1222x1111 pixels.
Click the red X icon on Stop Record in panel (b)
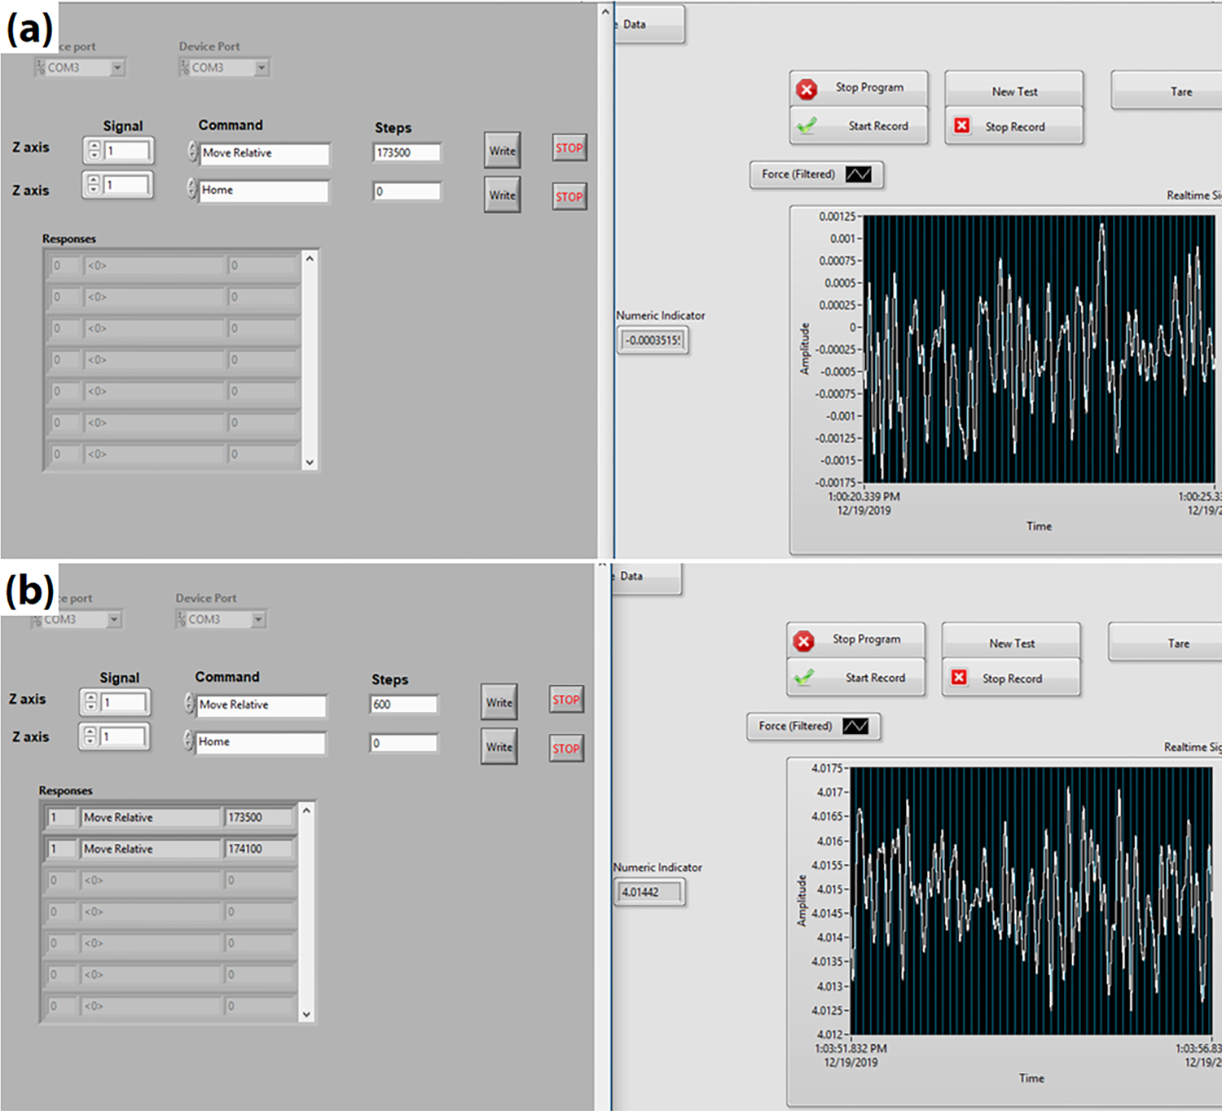(x=959, y=678)
